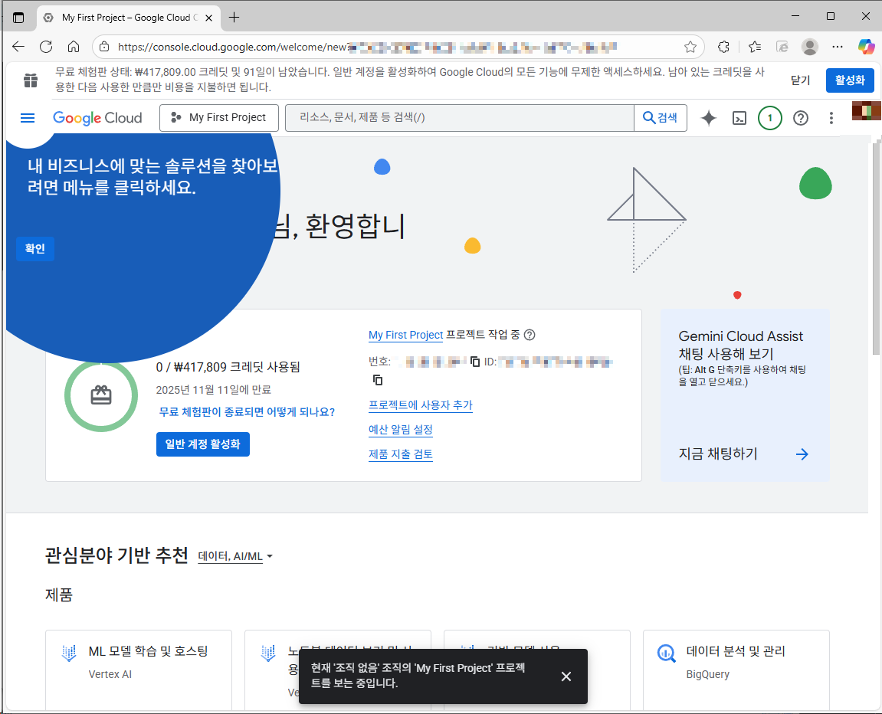Expand the 데이터, AI/ML interest dropdown
The image size is (882, 714).
click(x=235, y=556)
